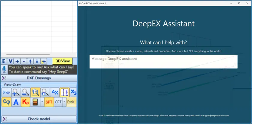Run Check model

[39, 119]
